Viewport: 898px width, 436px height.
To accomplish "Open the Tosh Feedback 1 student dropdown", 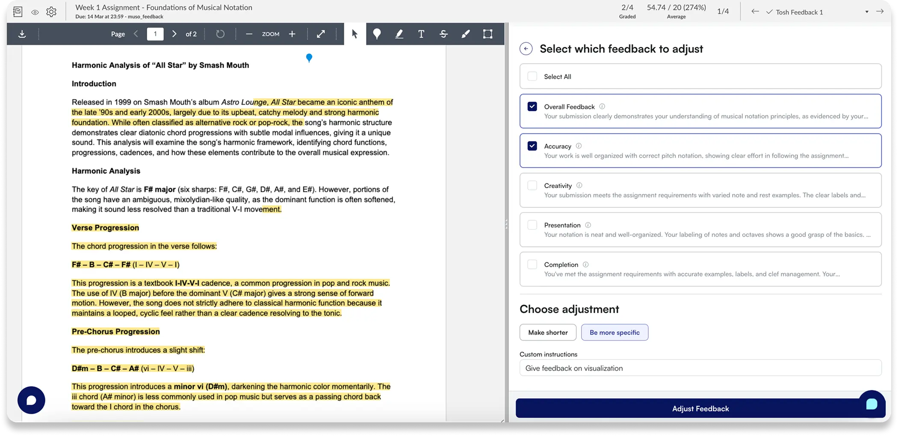I will click(818, 12).
